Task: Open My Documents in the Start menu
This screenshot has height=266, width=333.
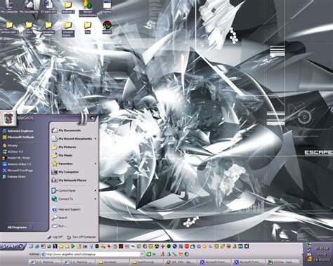Action: 67,131
